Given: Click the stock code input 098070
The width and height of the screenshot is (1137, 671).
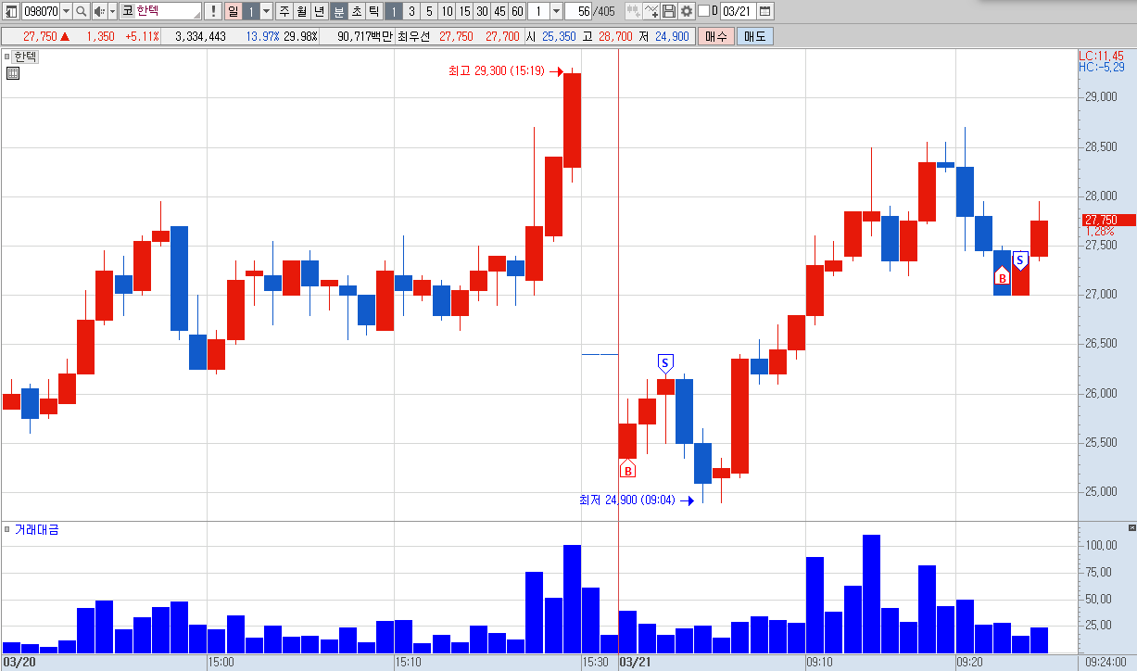Looking at the screenshot, I should click(x=41, y=11).
